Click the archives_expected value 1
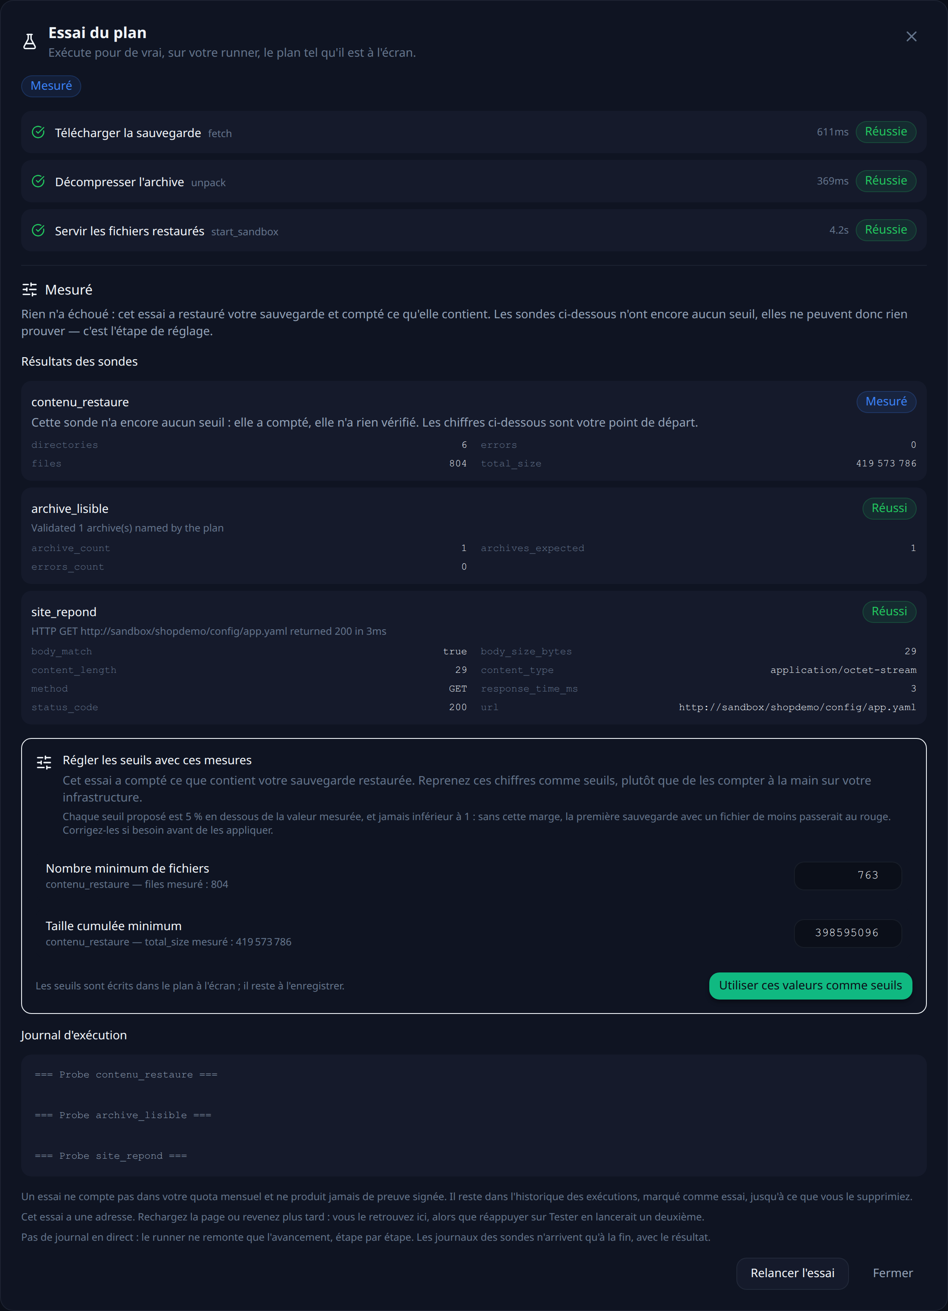Viewport: 948px width, 1311px height. point(913,548)
